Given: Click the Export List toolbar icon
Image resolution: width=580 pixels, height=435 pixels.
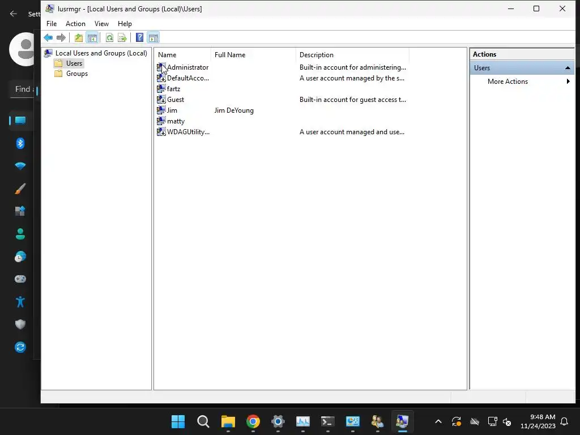Looking at the screenshot, I should point(122,37).
